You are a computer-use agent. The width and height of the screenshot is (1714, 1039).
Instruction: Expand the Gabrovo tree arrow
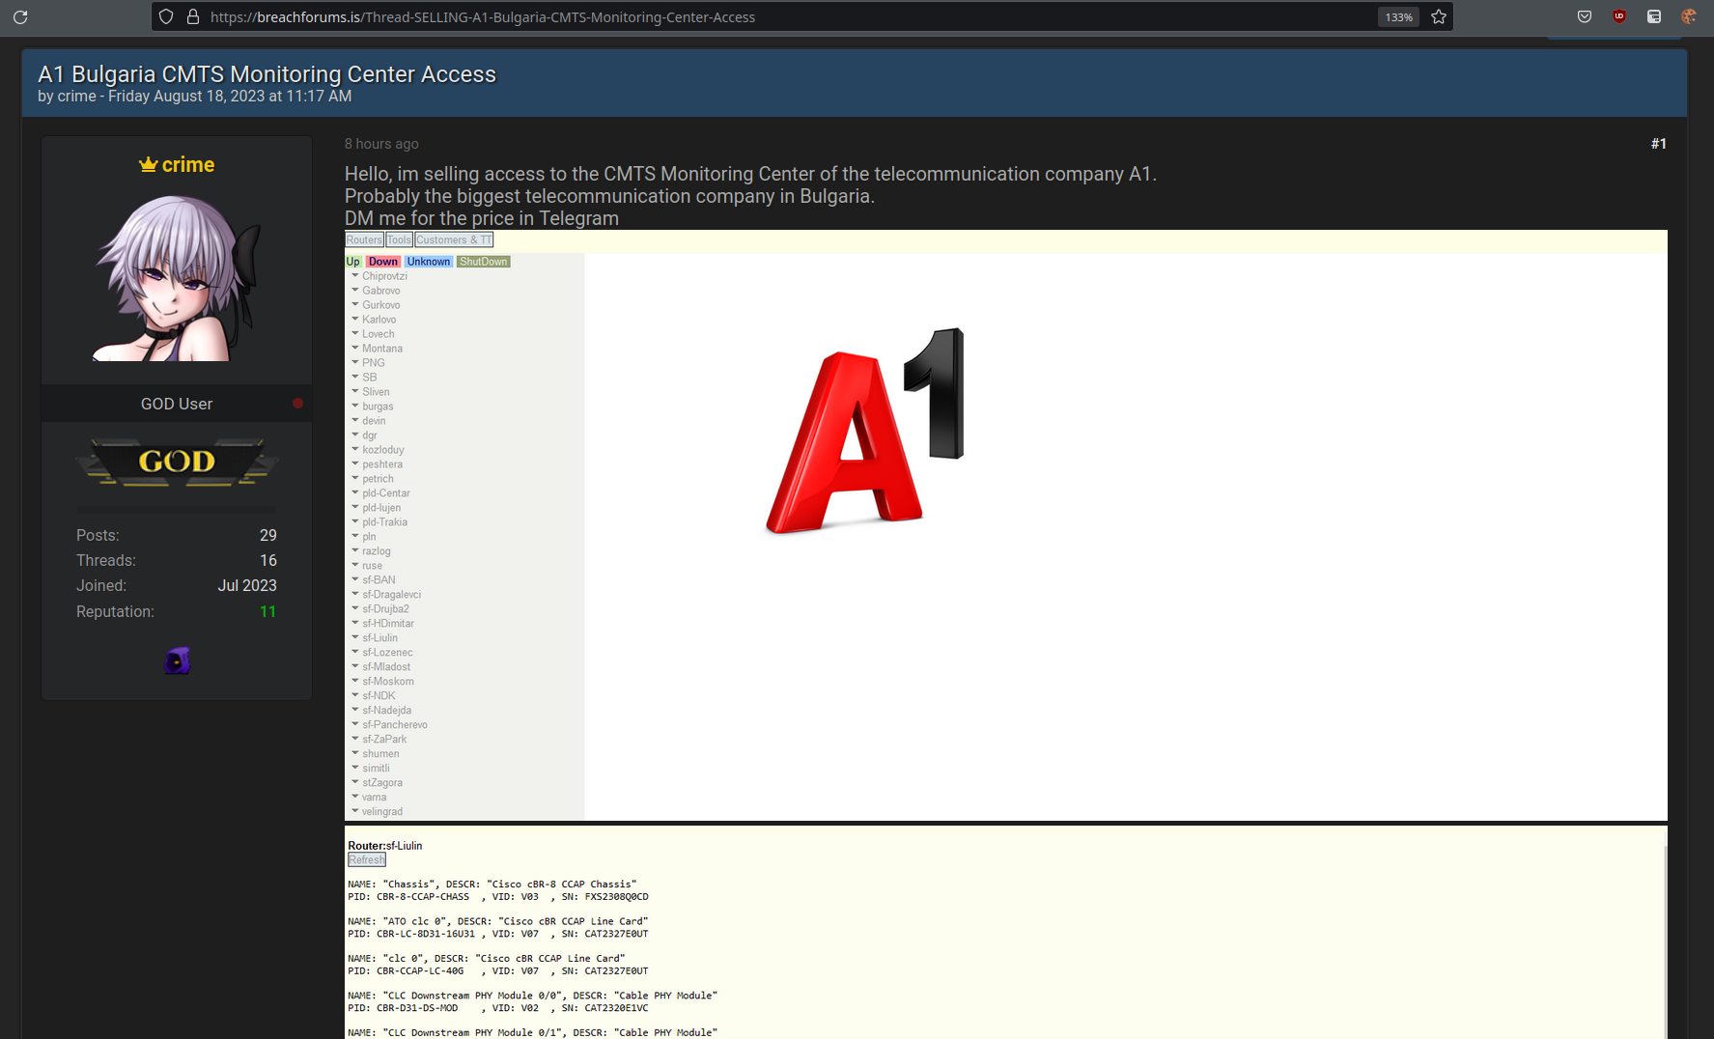(x=354, y=290)
